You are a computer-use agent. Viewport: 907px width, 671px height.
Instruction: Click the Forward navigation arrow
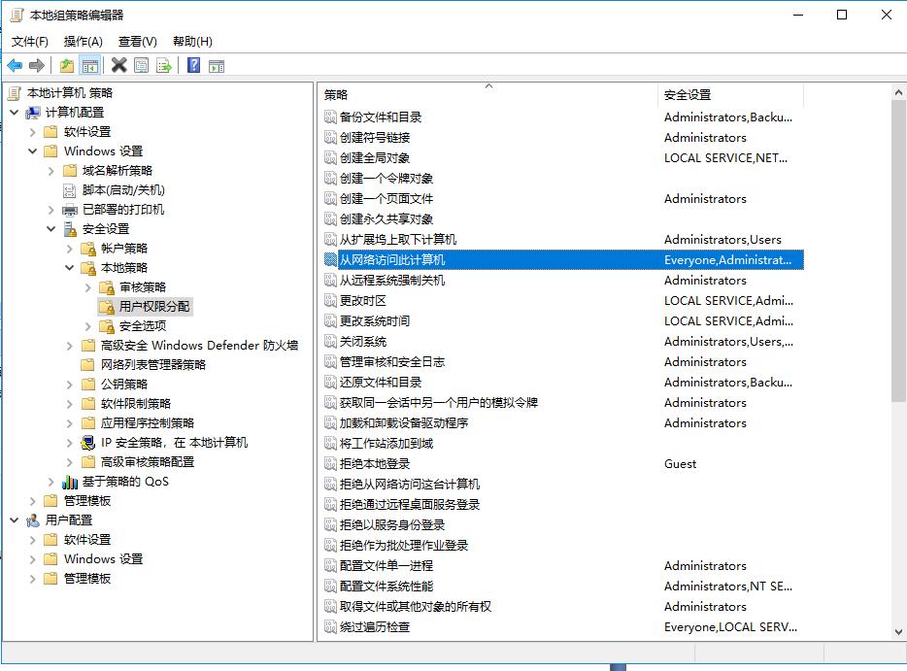pyautogui.click(x=35, y=65)
